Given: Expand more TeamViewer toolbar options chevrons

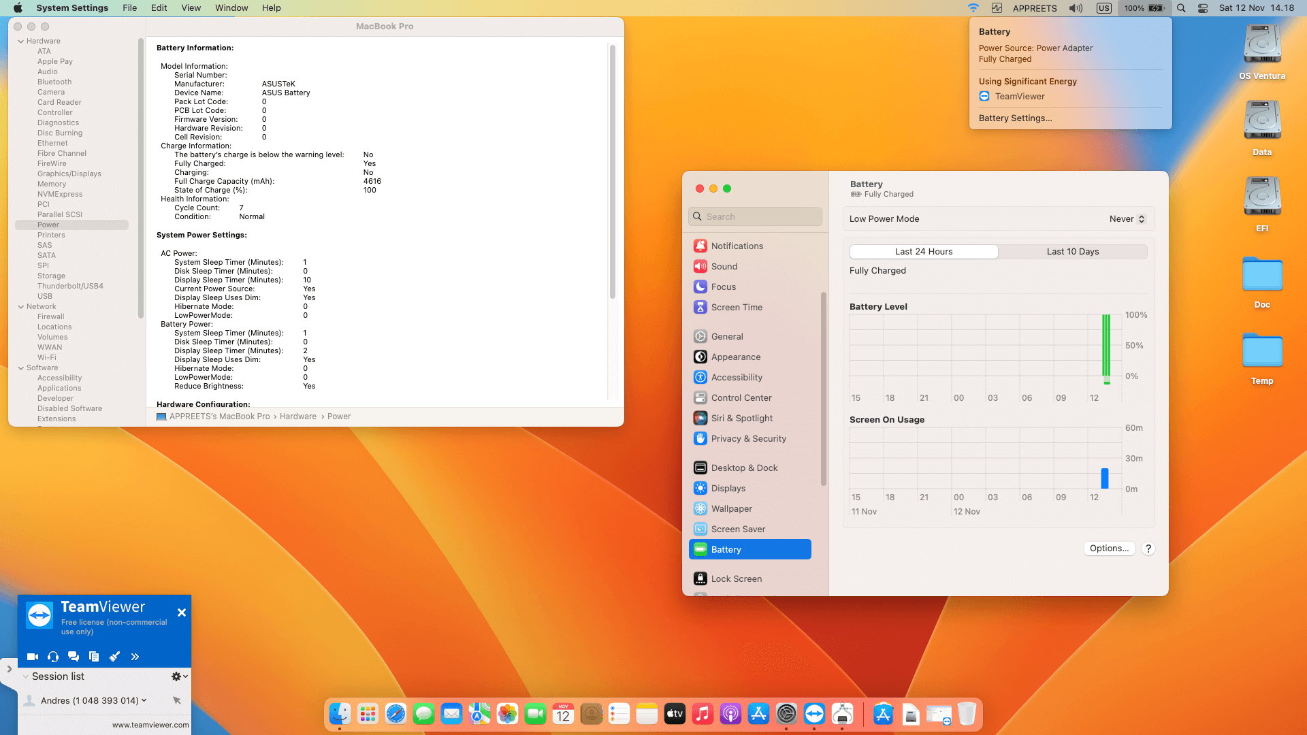Looking at the screenshot, I should [x=135, y=657].
